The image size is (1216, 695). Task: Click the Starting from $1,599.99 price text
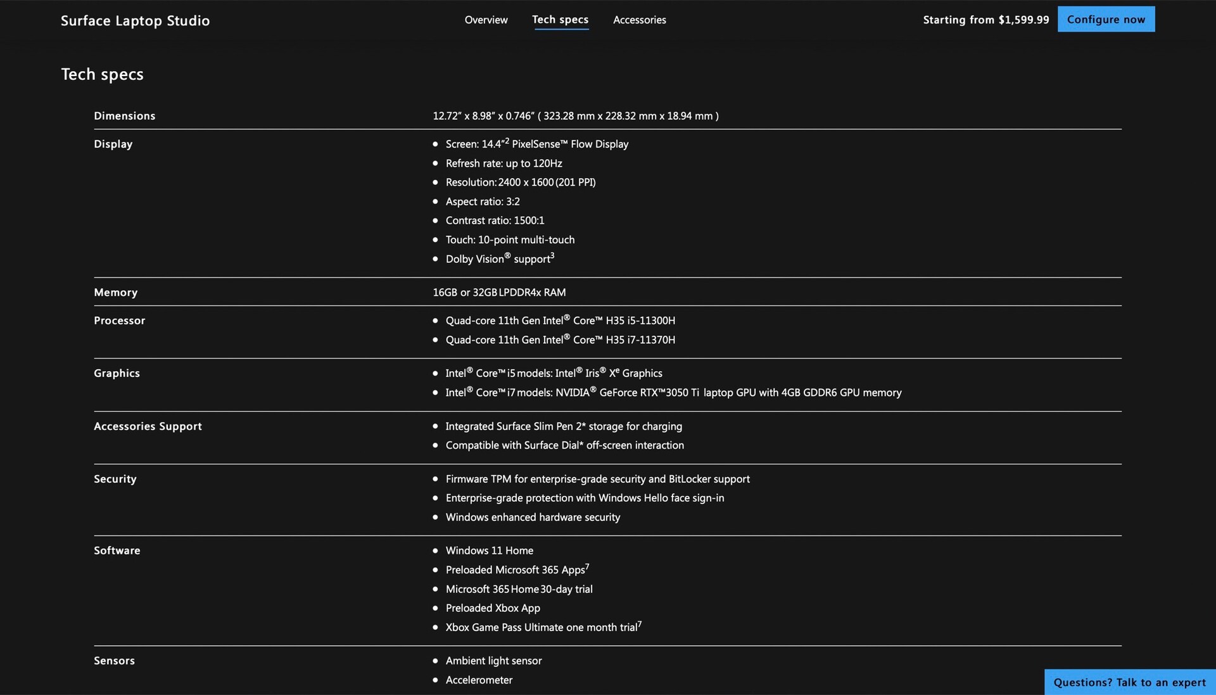(x=985, y=20)
